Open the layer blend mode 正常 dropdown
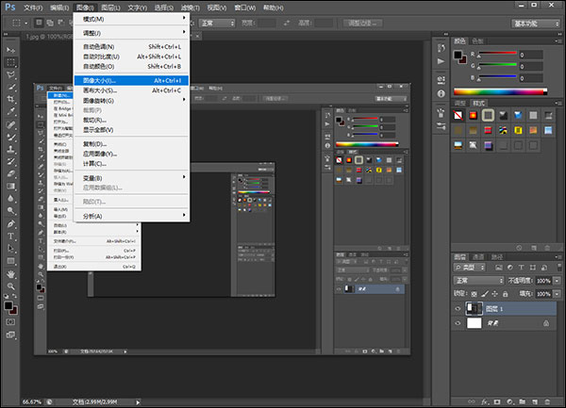566x408 pixels. pyautogui.click(x=478, y=281)
